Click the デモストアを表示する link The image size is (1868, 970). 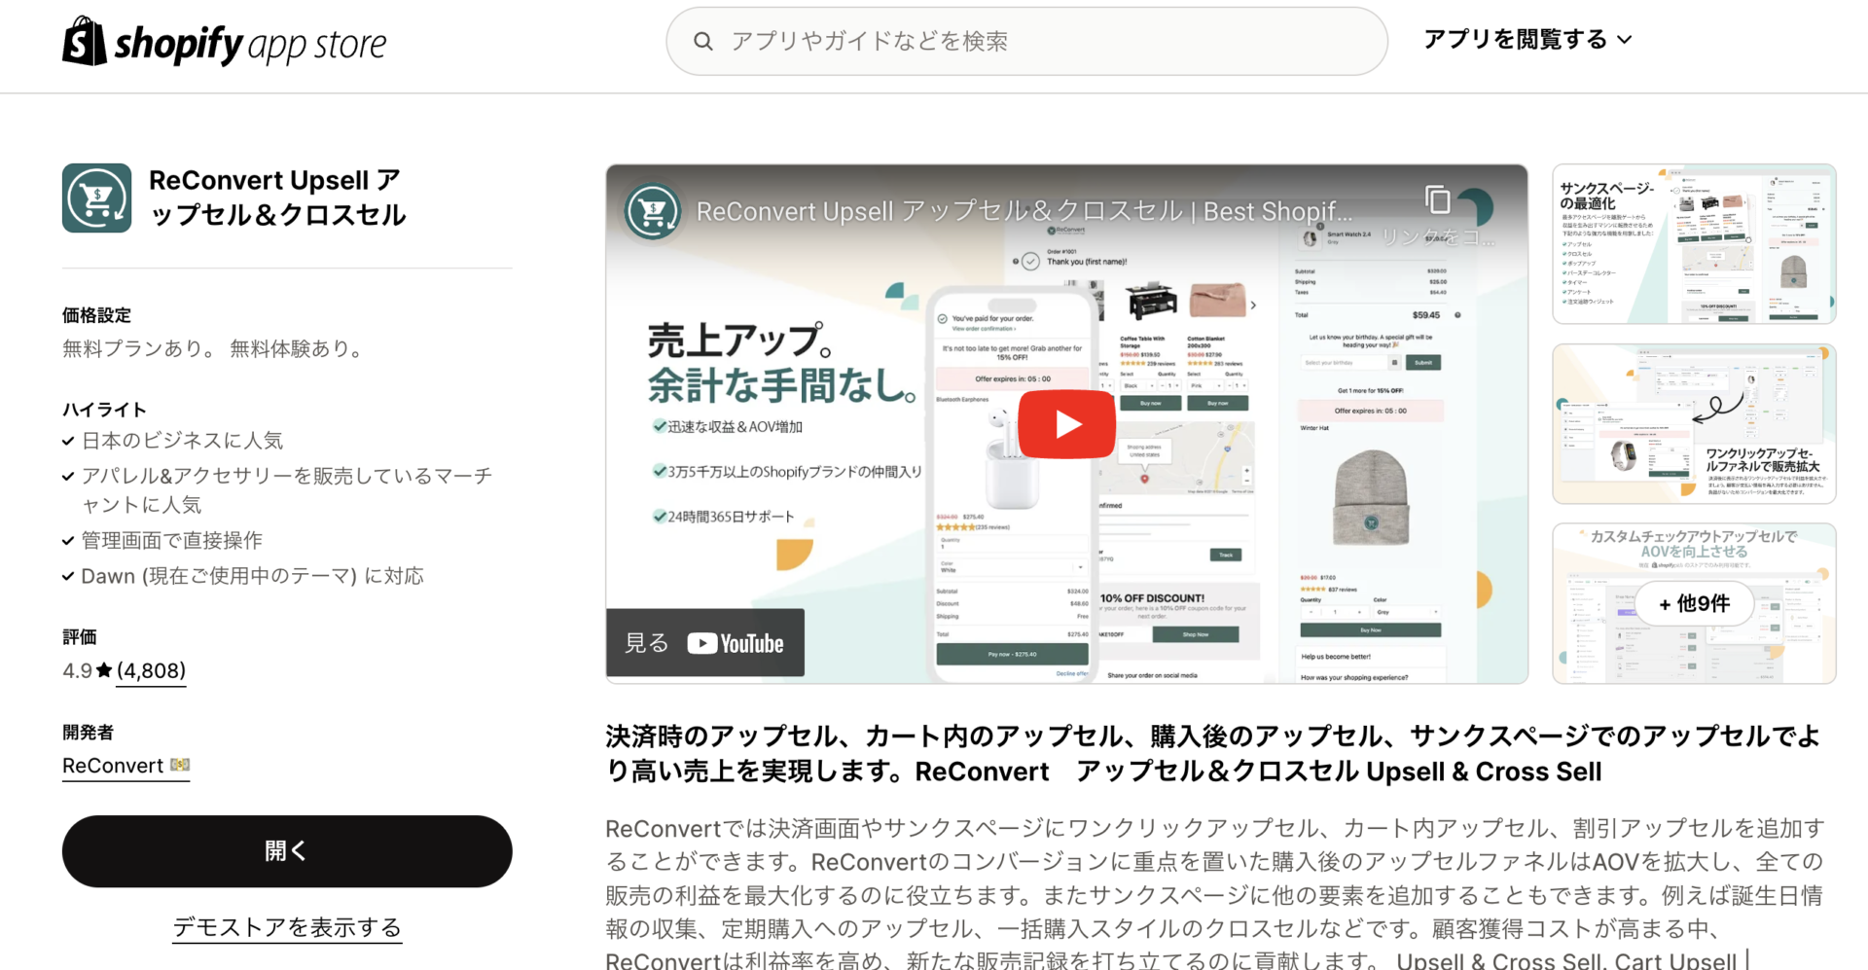pos(286,926)
